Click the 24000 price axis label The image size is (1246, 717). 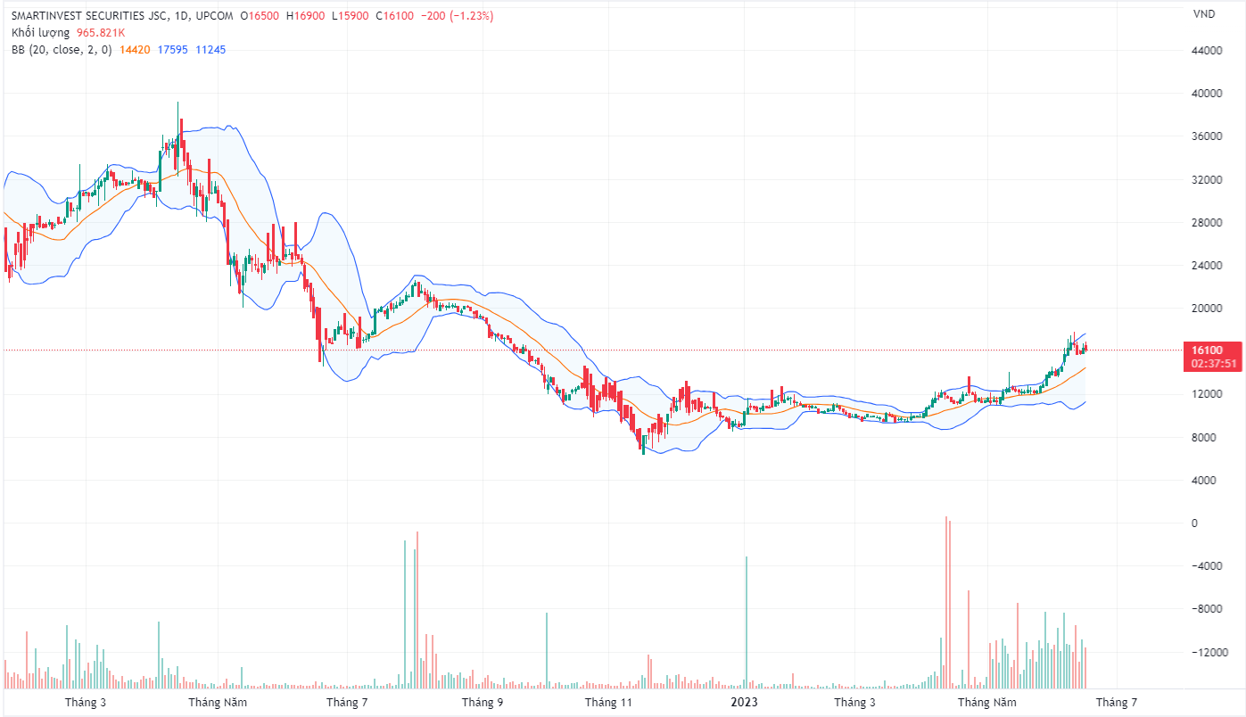[1207, 266]
